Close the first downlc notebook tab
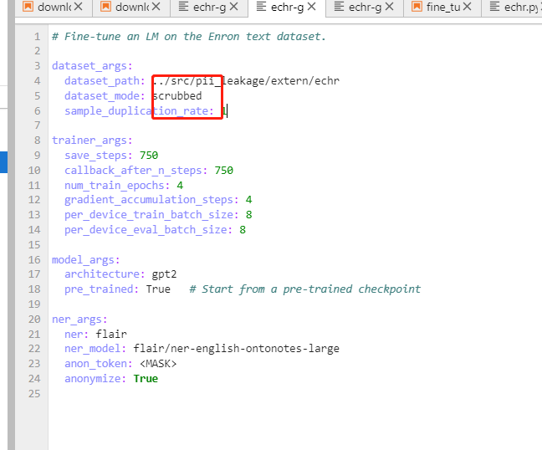This screenshot has height=450, width=542. click(x=79, y=6)
